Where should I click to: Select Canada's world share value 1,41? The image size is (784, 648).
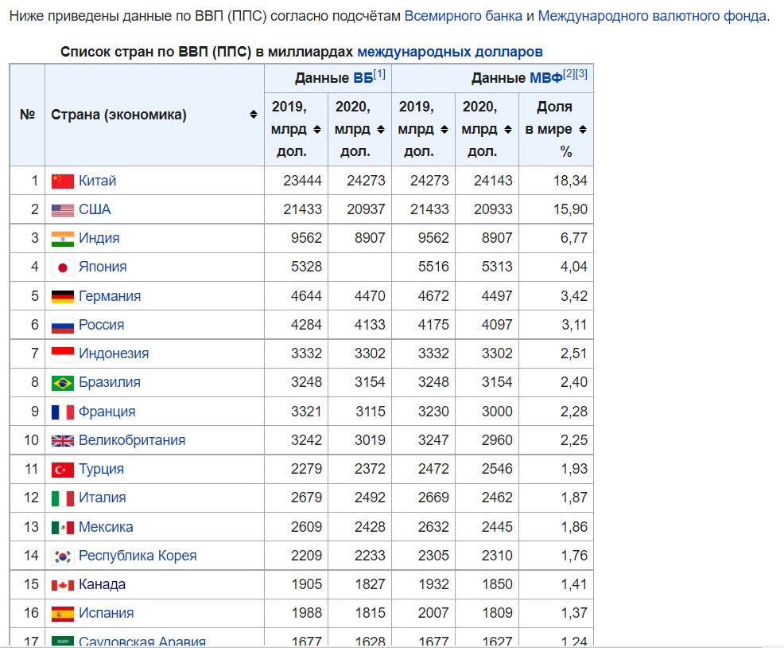[573, 584]
